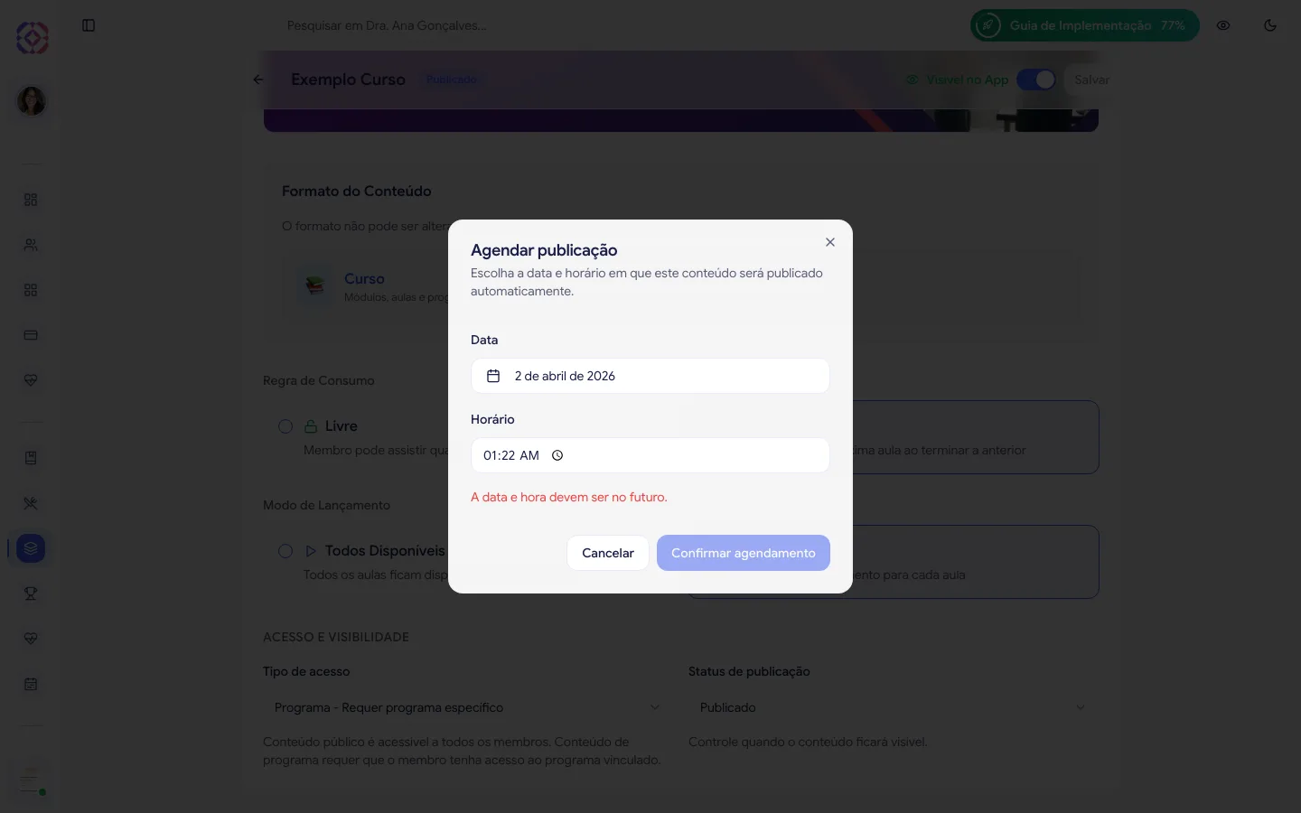Close the Agendar publicação dialog with the X

[x=829, y=242]
